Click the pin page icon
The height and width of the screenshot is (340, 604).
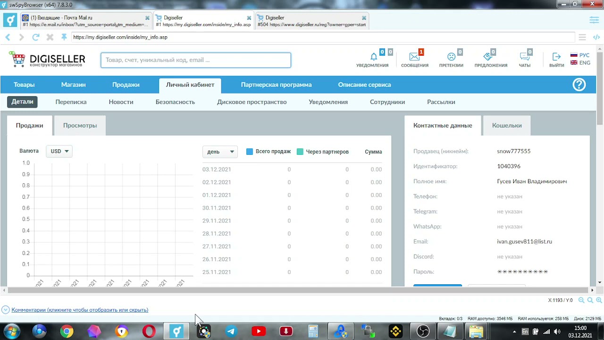point(64,37)
